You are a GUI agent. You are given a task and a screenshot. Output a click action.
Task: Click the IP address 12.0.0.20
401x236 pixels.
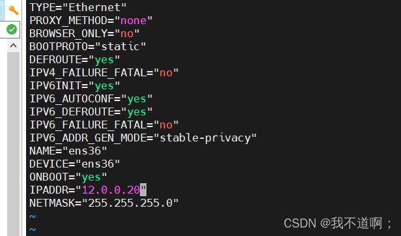[111, 190]
